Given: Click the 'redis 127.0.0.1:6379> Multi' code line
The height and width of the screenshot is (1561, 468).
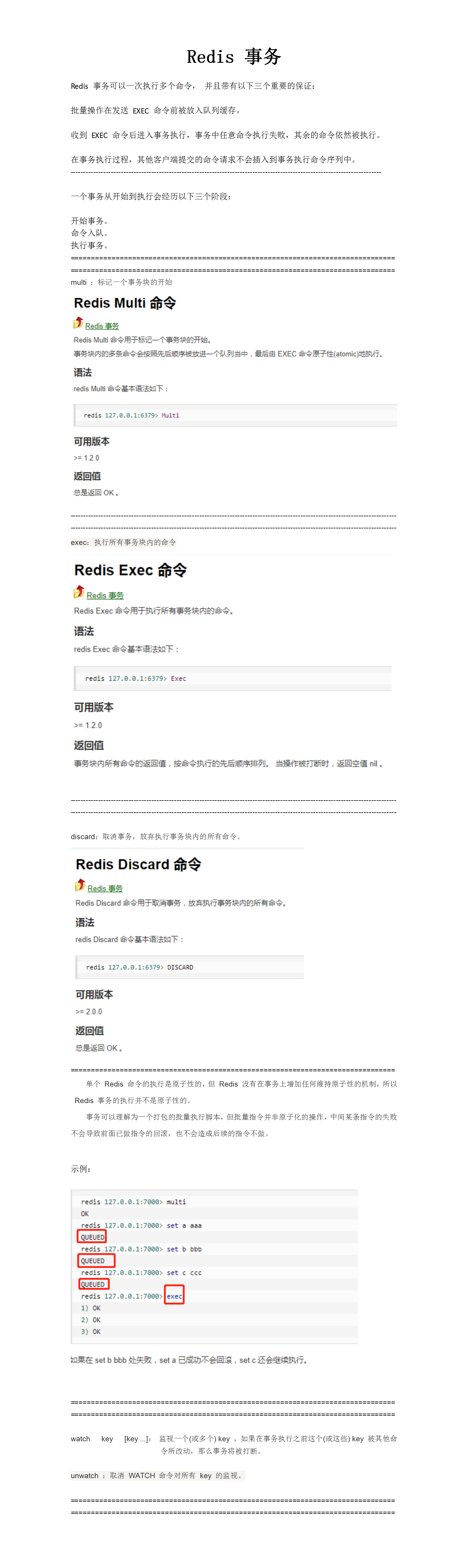Looking at the screenshot, I should pyautogui.click(x=131, y=415).
